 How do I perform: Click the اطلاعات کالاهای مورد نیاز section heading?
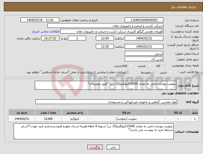tap(180, 93)
